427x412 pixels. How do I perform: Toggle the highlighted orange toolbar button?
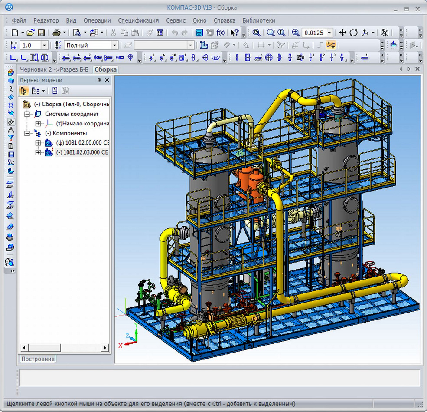coord(331,45)
